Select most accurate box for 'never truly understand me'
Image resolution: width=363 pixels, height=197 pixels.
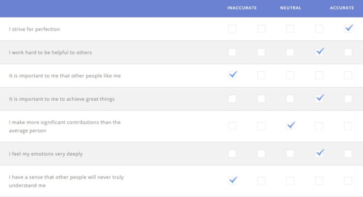point(348,181)
